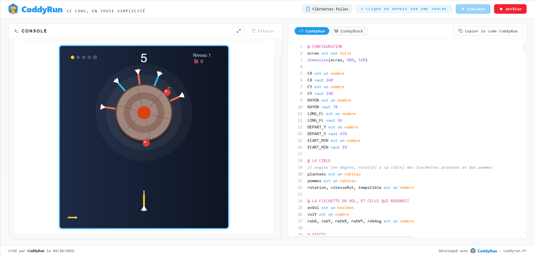Click the code editor horizontal scrollbar
The image size is (535, 256).
tap(353, 237)
